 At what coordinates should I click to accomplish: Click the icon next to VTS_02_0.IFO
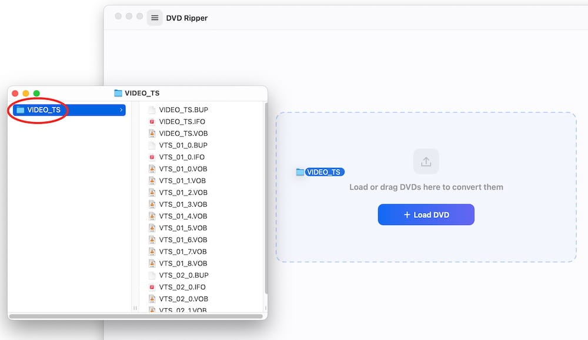(x=152, y=287)
